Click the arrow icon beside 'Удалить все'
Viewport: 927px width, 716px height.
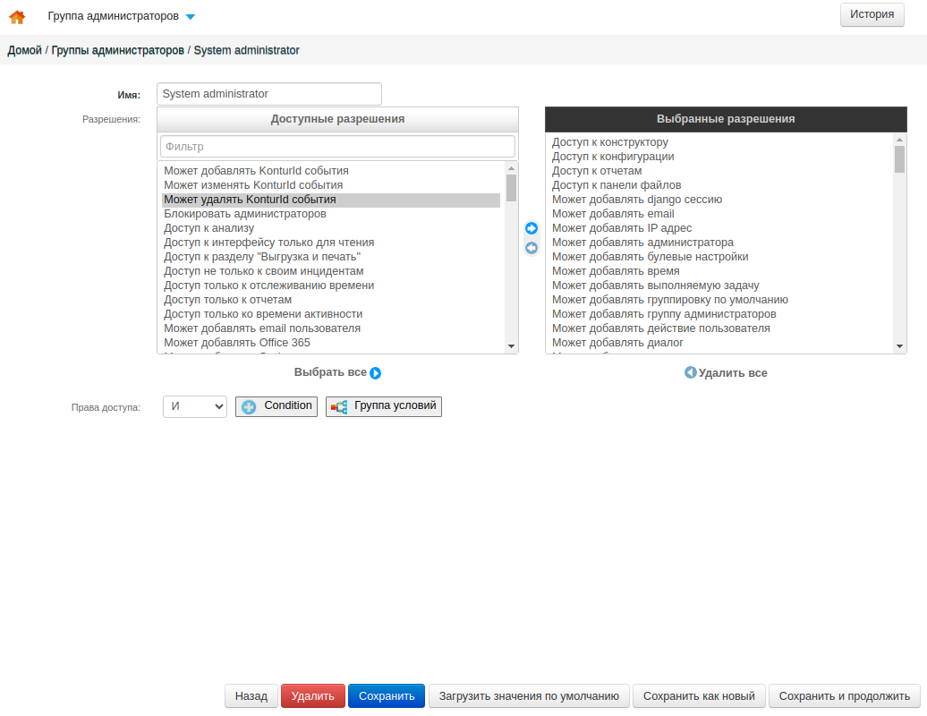(x=690, y=372)
